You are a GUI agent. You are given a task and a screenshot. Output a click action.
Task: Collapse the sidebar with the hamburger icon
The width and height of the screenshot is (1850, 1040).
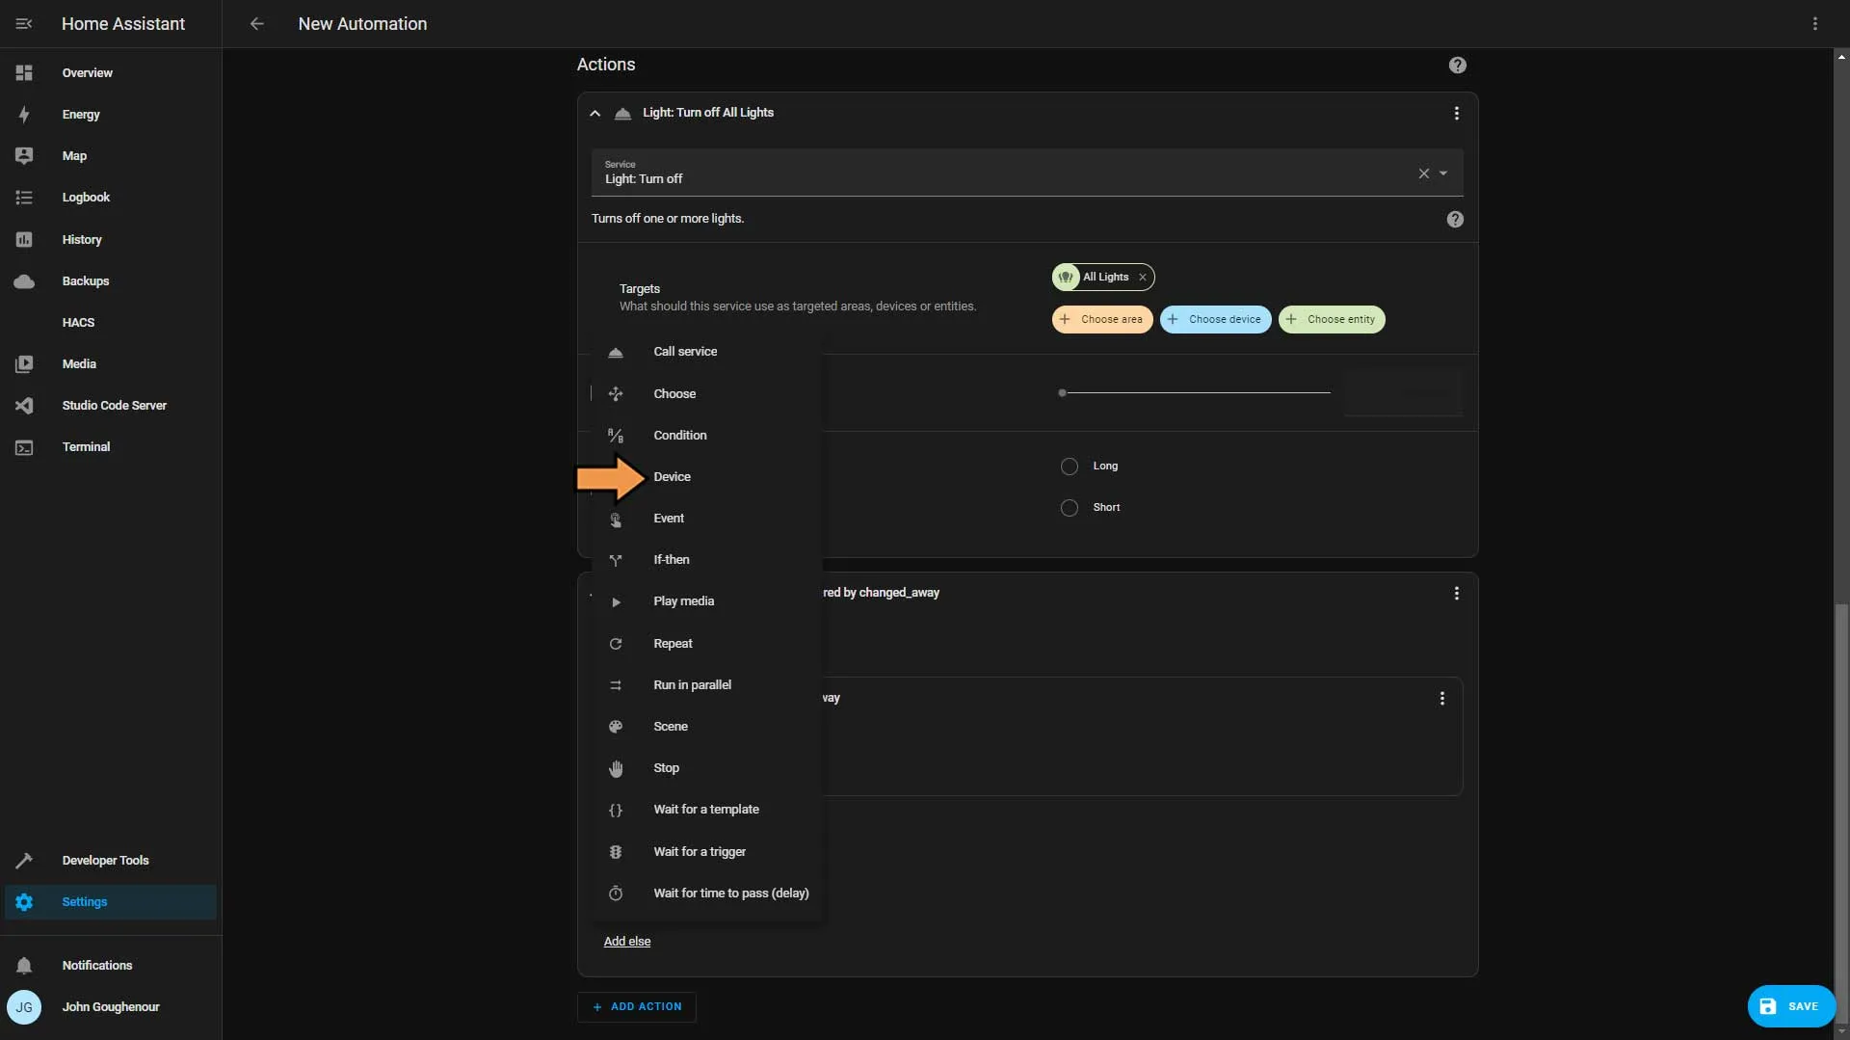(24, 23)
